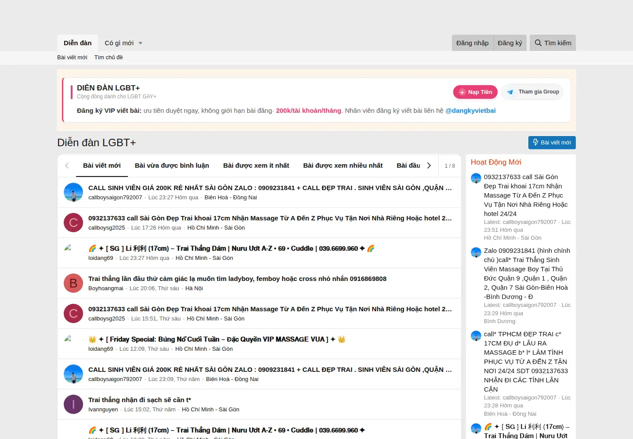Open avatar of callboysaigon792007 post at 23:27
633x439 pixels.
click(73, 192)
